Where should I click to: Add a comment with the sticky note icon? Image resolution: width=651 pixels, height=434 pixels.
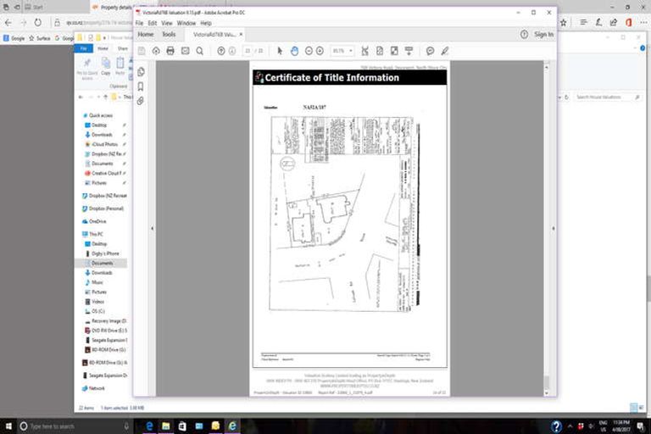click(430, 51)
